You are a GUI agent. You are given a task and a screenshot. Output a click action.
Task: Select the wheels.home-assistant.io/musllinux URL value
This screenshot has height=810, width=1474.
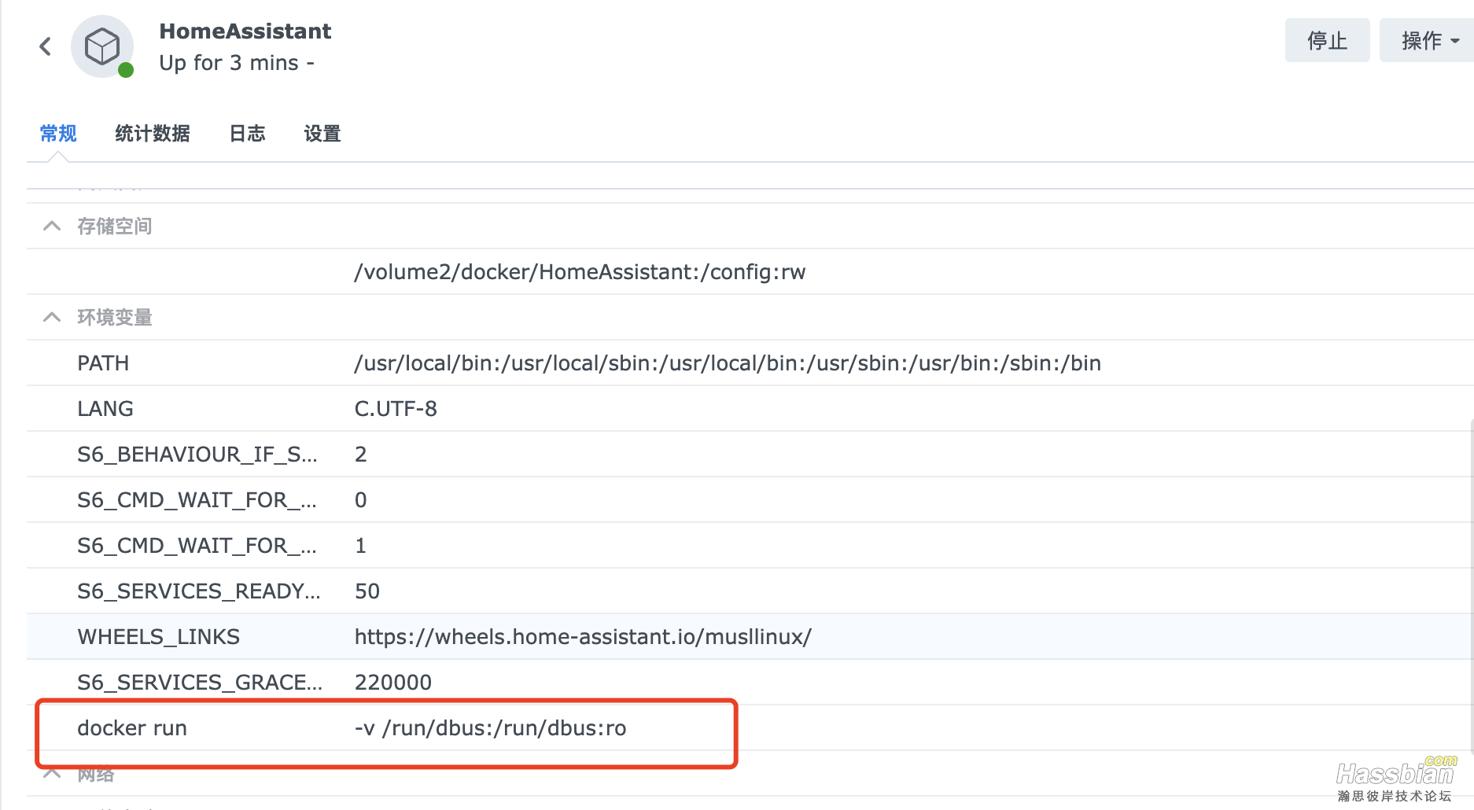point(583,637)
